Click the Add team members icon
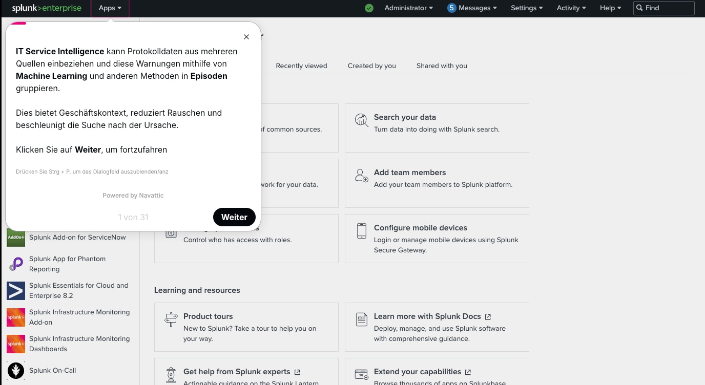 pyautogui.click(x=362, y=176)
